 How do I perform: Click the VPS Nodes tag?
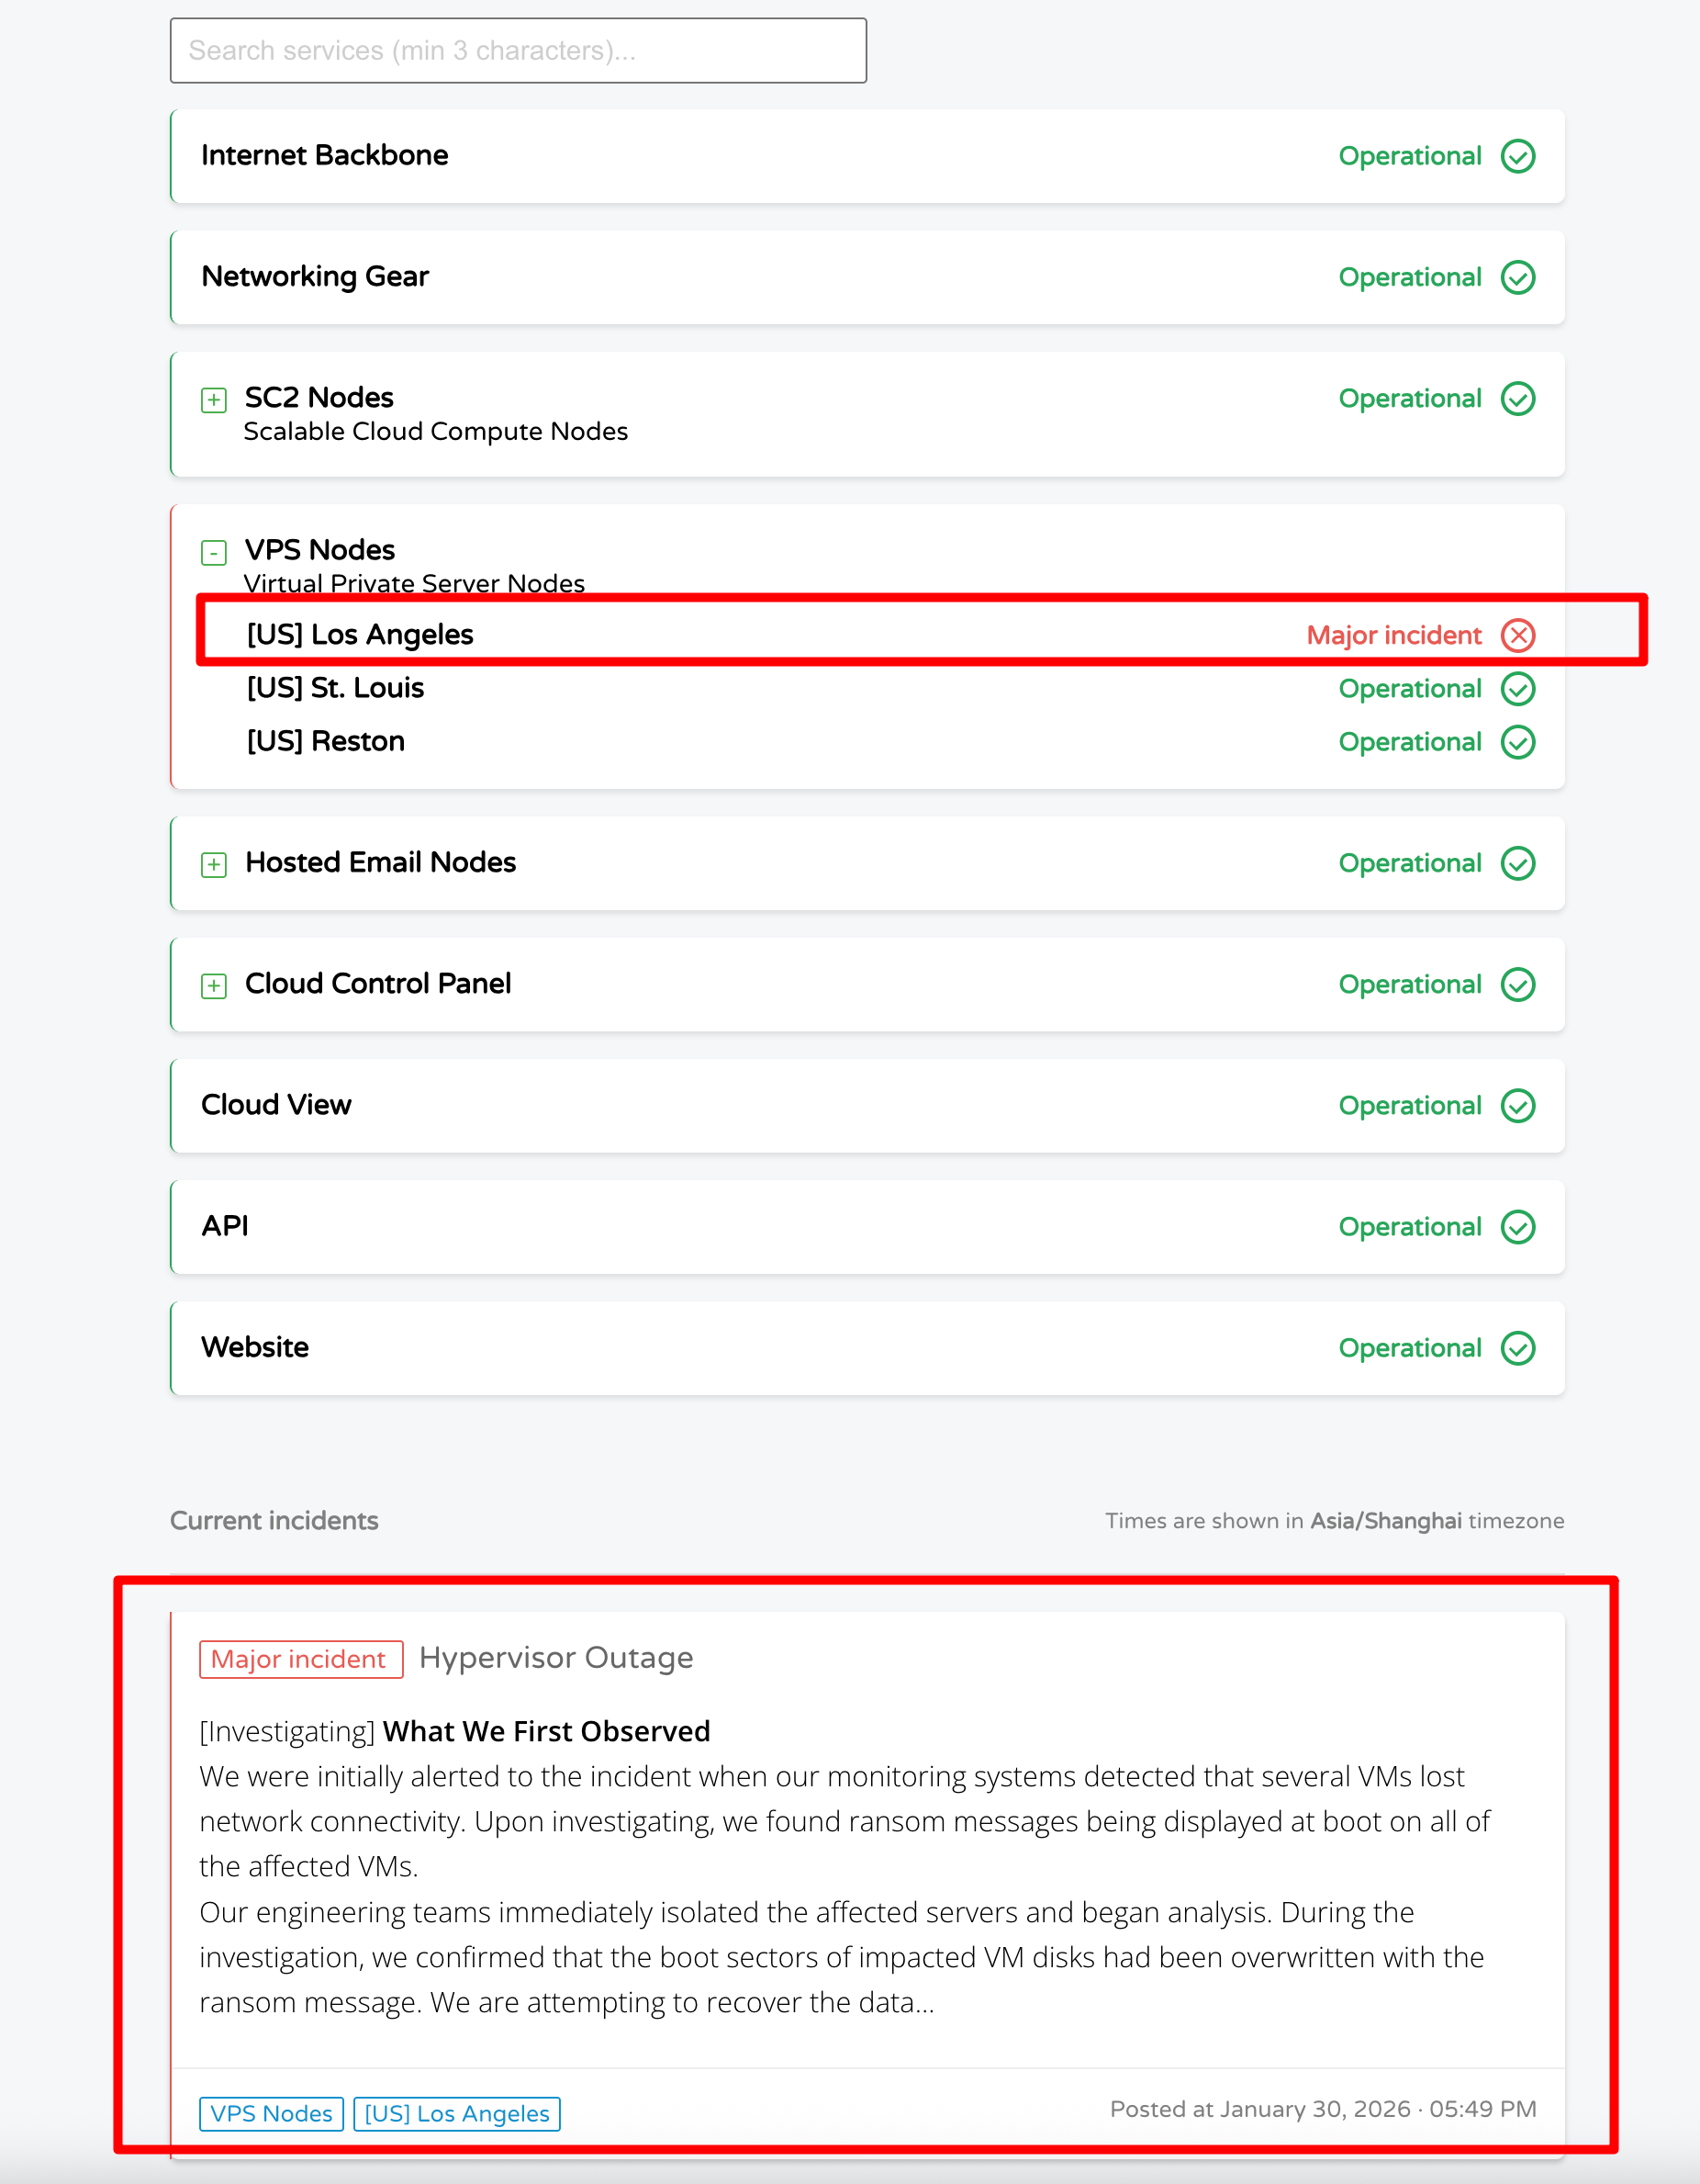click(x=271, y=2113)
